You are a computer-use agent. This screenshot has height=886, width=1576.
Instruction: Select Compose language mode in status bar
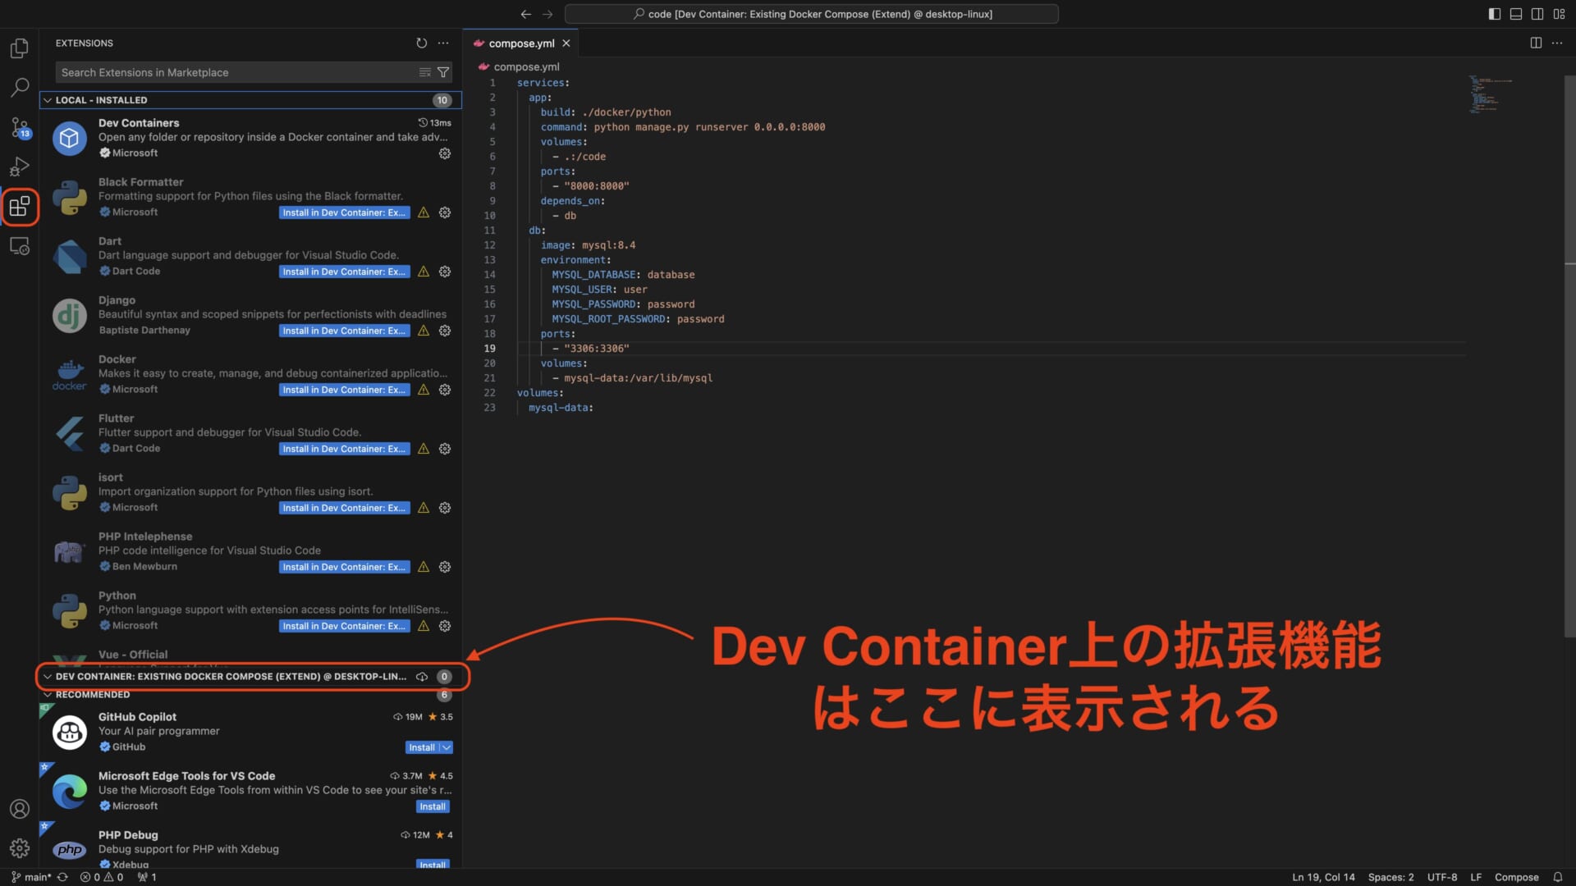click(x=1516, y=877)
